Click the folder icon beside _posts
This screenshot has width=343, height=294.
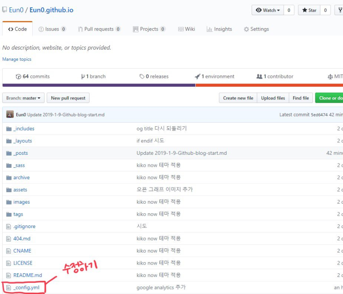9,153
